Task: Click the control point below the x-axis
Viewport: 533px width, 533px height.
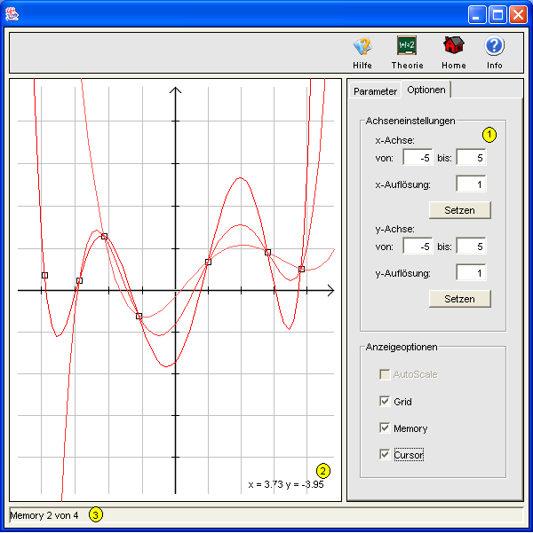Action: (139, 316)
